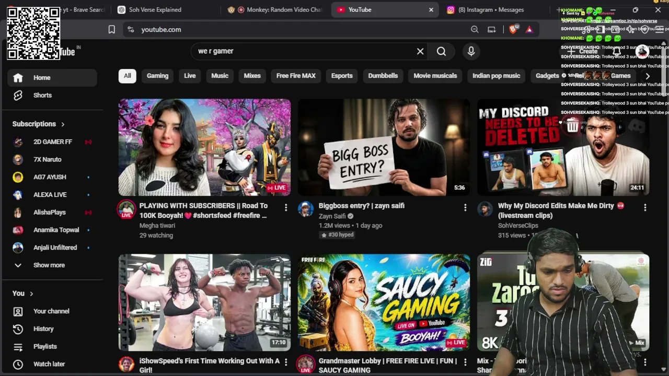Open "PLAYING WITH SUBSCRIBERS" video title
The width and height of the screenshot is (669, 376).
[x=204, y=210]
